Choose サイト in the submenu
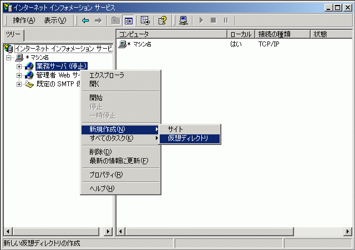The image size is (355, 250). 190,129
